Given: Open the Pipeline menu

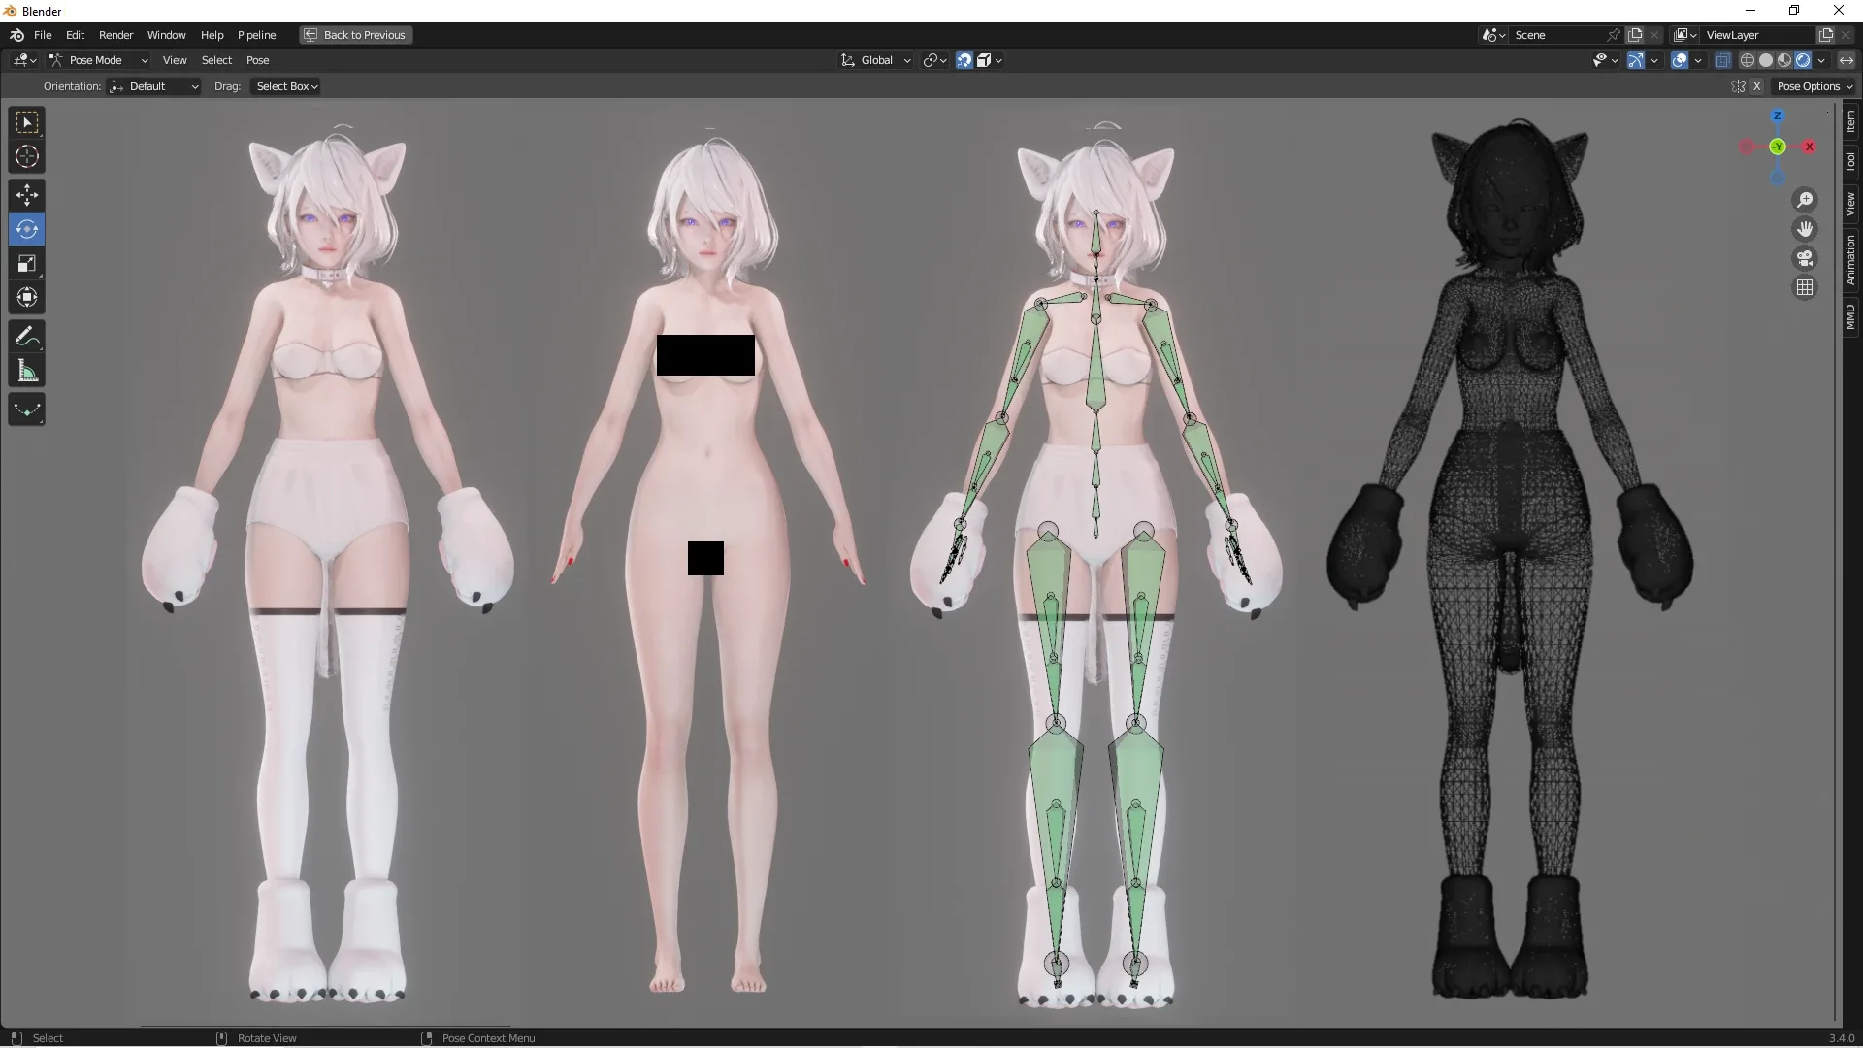Looking at the screenshot, I should point(256,35).
